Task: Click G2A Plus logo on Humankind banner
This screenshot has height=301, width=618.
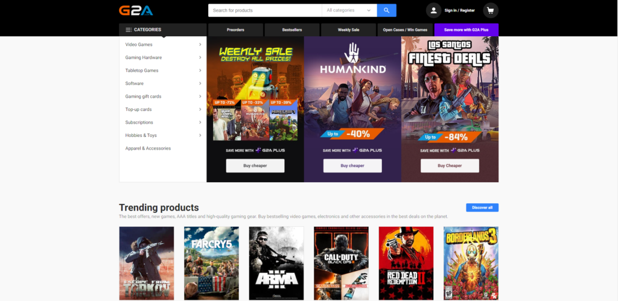Action: (x=368, y=150)
